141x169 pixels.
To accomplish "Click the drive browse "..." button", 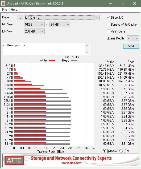I will click(20, 18).
